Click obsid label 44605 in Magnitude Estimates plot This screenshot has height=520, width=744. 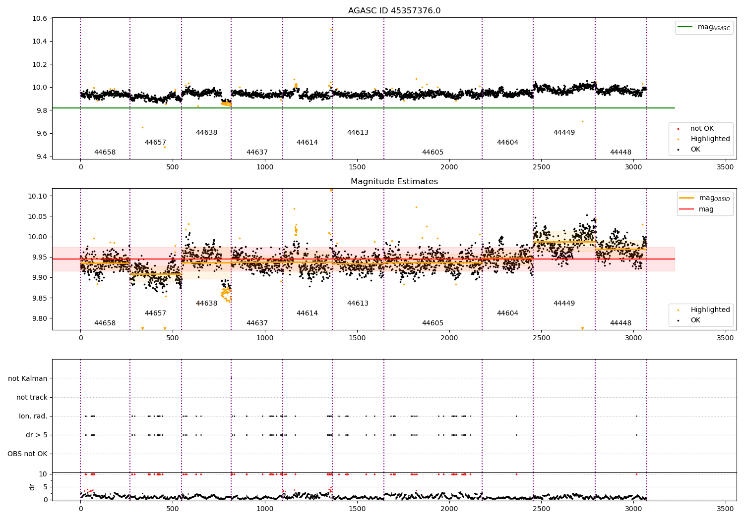[433, 323]
